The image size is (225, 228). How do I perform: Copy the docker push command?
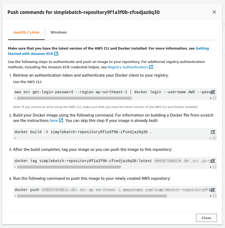point(213,190)
